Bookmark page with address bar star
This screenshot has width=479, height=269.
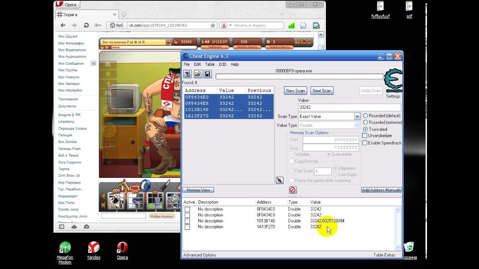(213, 25)
